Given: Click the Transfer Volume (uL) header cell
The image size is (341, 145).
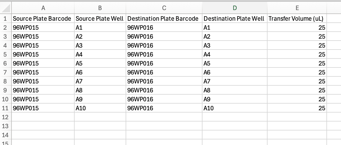Looking at the screenshot, I should coord(297,19).
